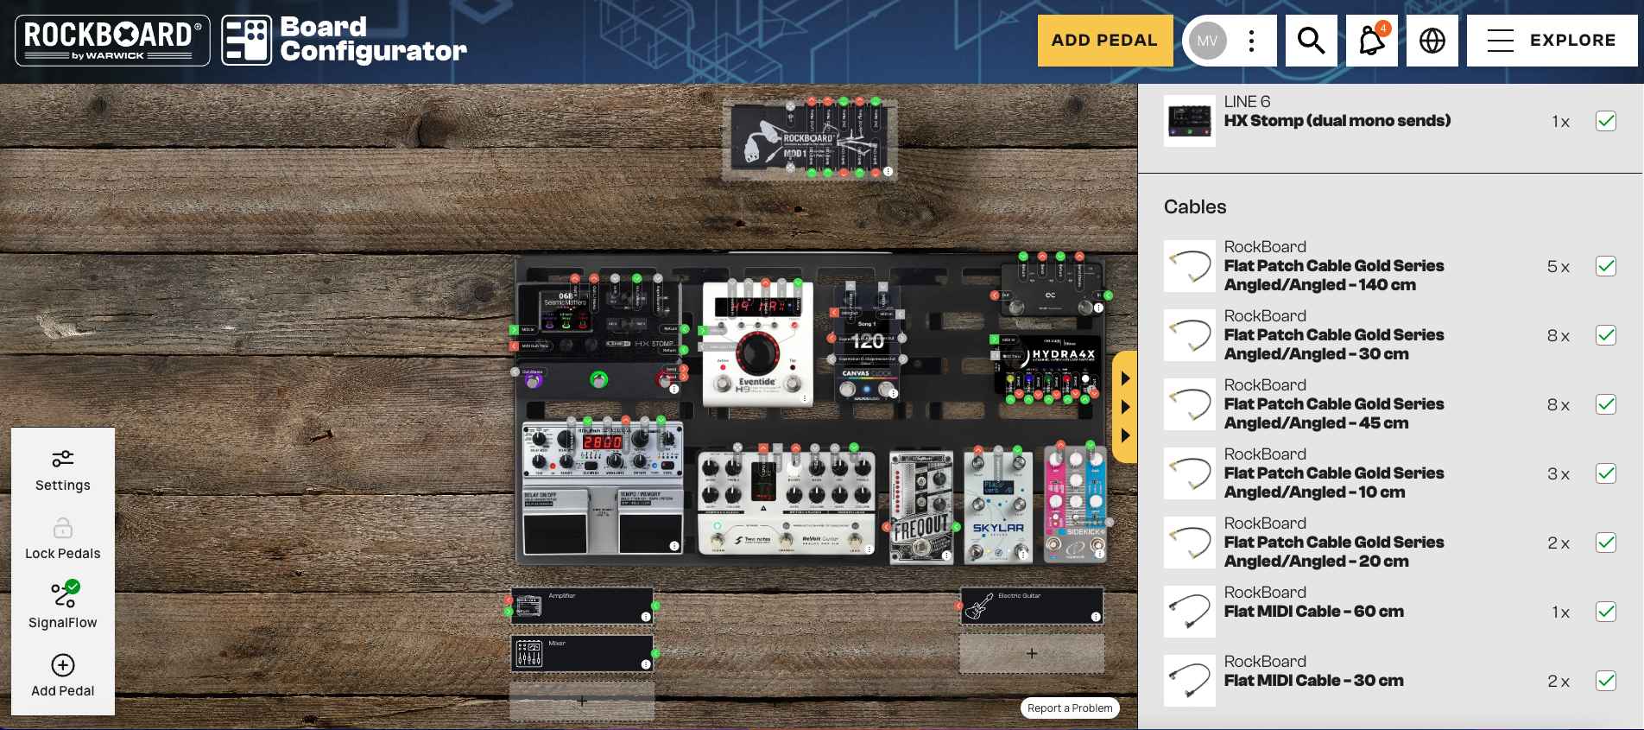The width and height of the screenshot is (1644, 730).
Task: Uncheck the HX Stomp checkbox
Action: (x=1605, y=121)
